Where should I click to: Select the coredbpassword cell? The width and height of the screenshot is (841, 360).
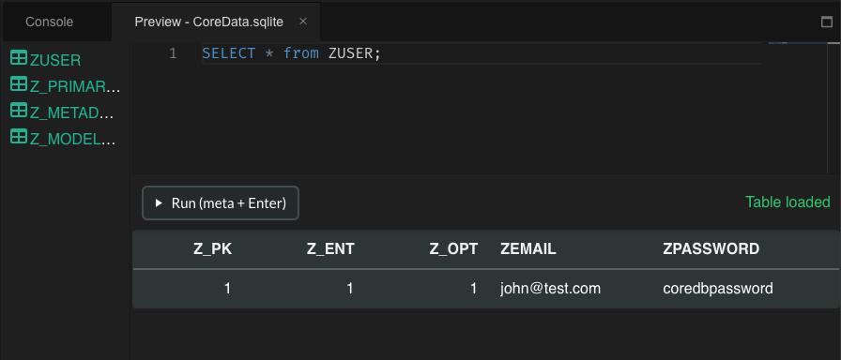coord(718,289)
